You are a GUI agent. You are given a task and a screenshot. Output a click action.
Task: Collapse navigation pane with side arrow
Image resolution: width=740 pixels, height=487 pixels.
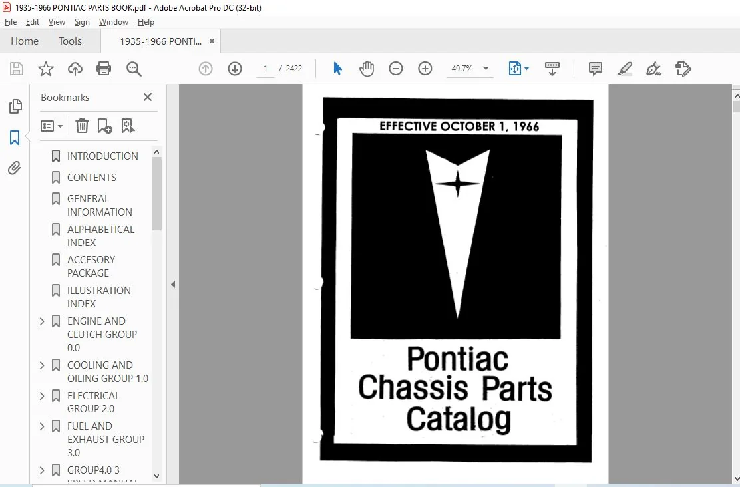173,285
